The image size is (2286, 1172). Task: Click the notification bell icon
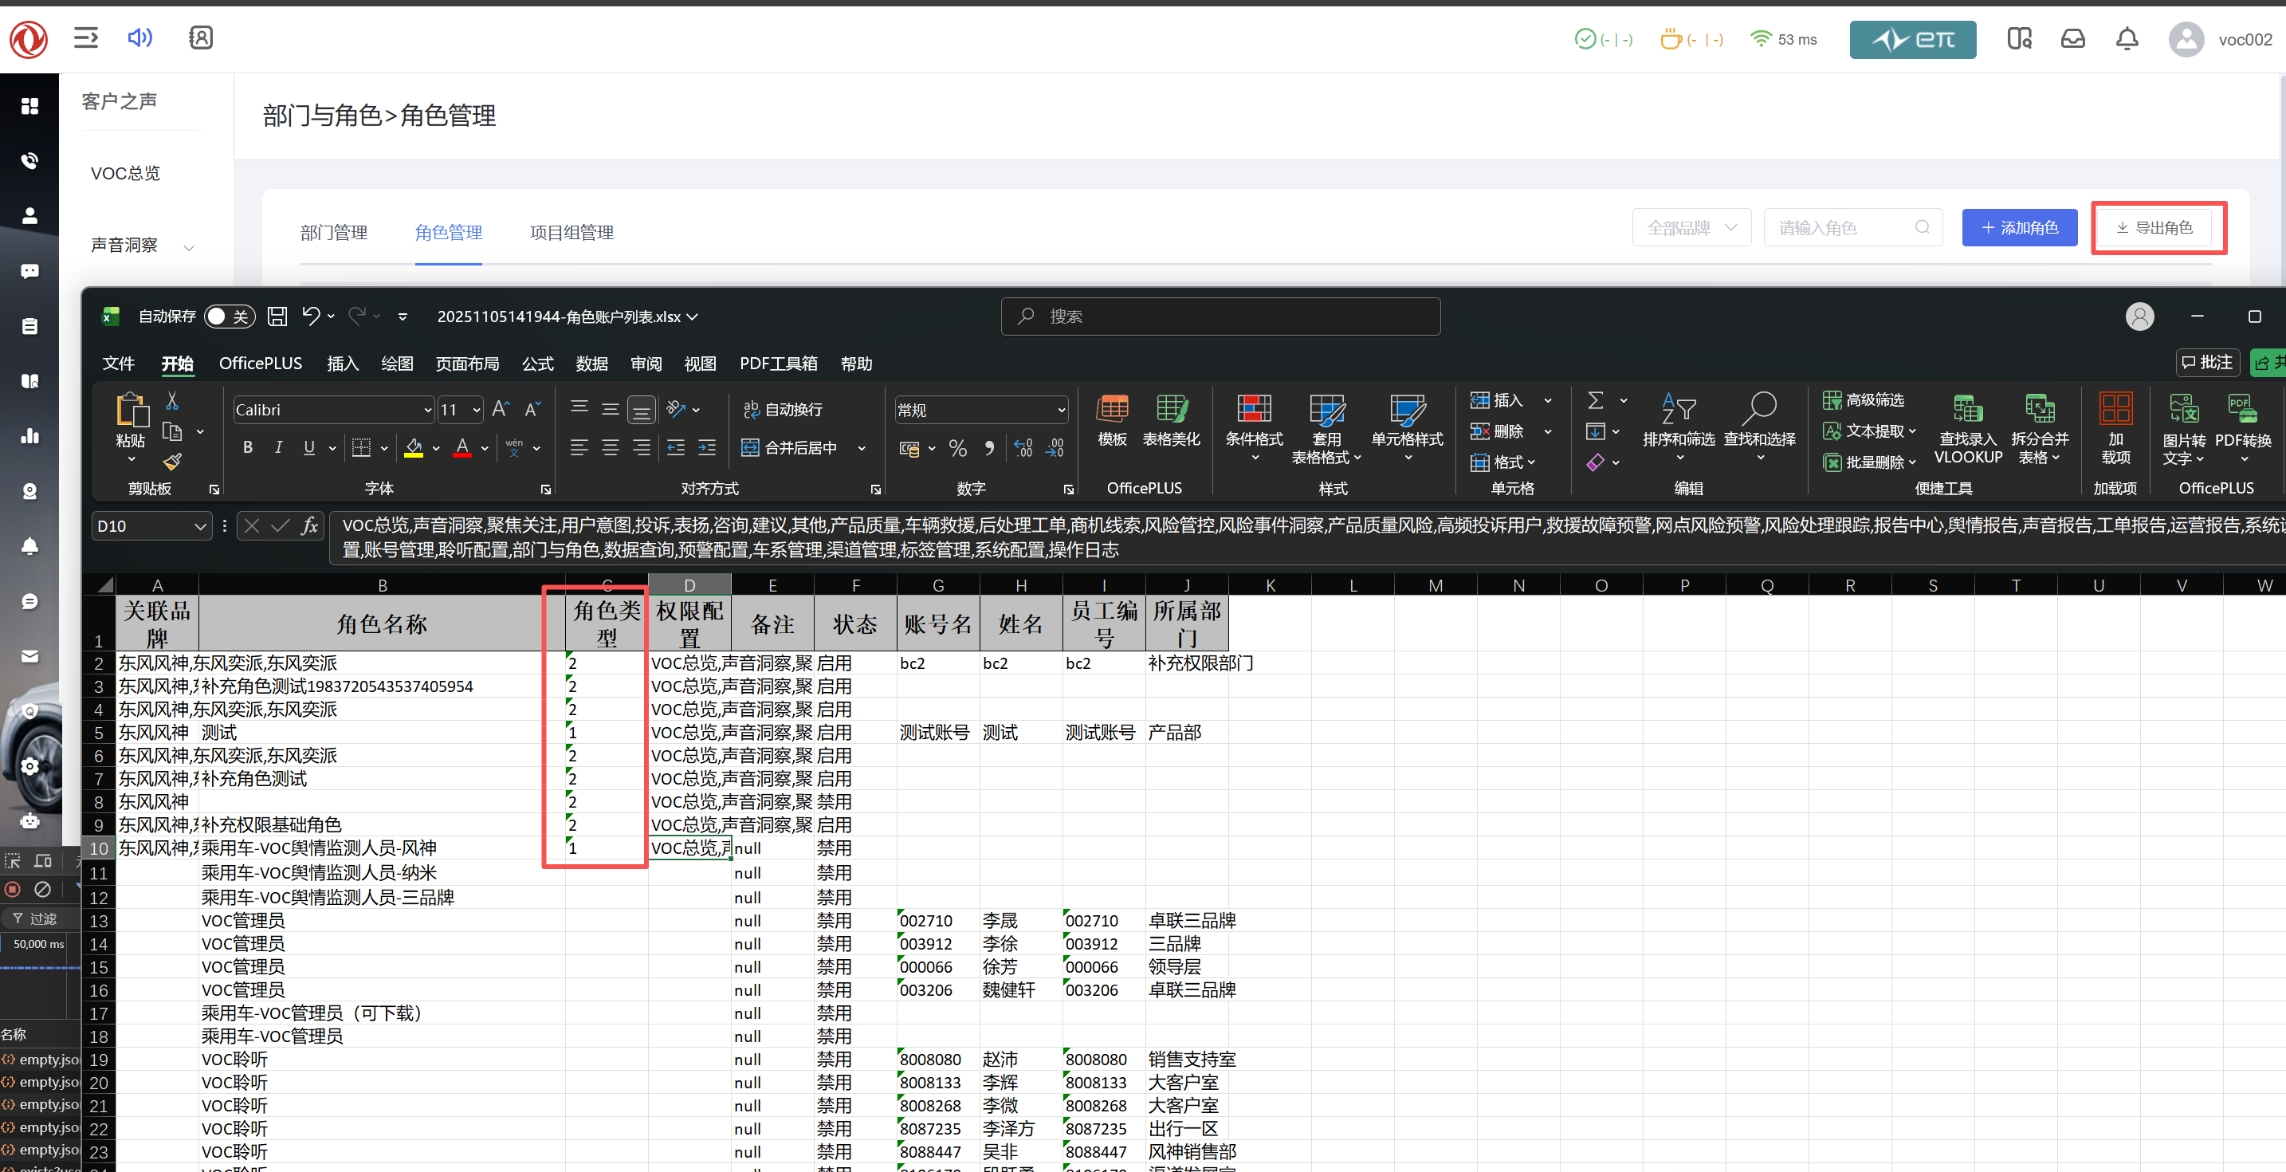(x=2127, y=39)
